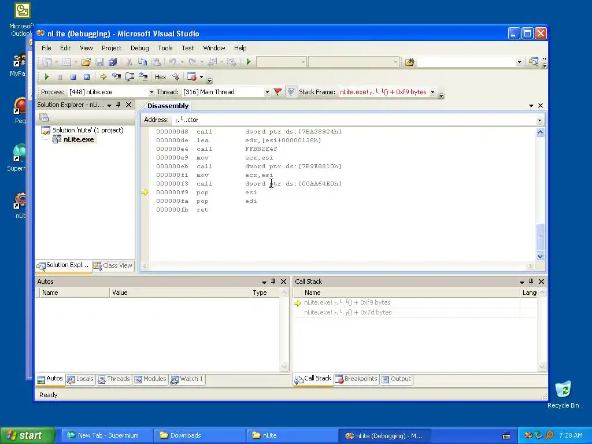The image size is (592, 444).
Task: Click the Show Threads in Source icon
Action: tap(175, 77)
